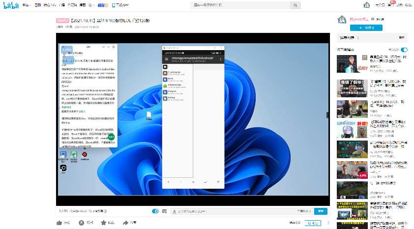Screen dimensions: 414x229
Task: Click the send danmaku button
Action: click(x=321, y=211)
